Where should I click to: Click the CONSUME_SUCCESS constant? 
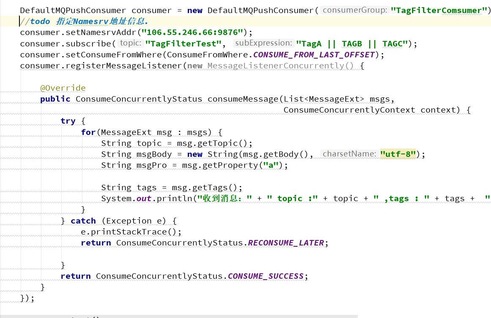265,276
